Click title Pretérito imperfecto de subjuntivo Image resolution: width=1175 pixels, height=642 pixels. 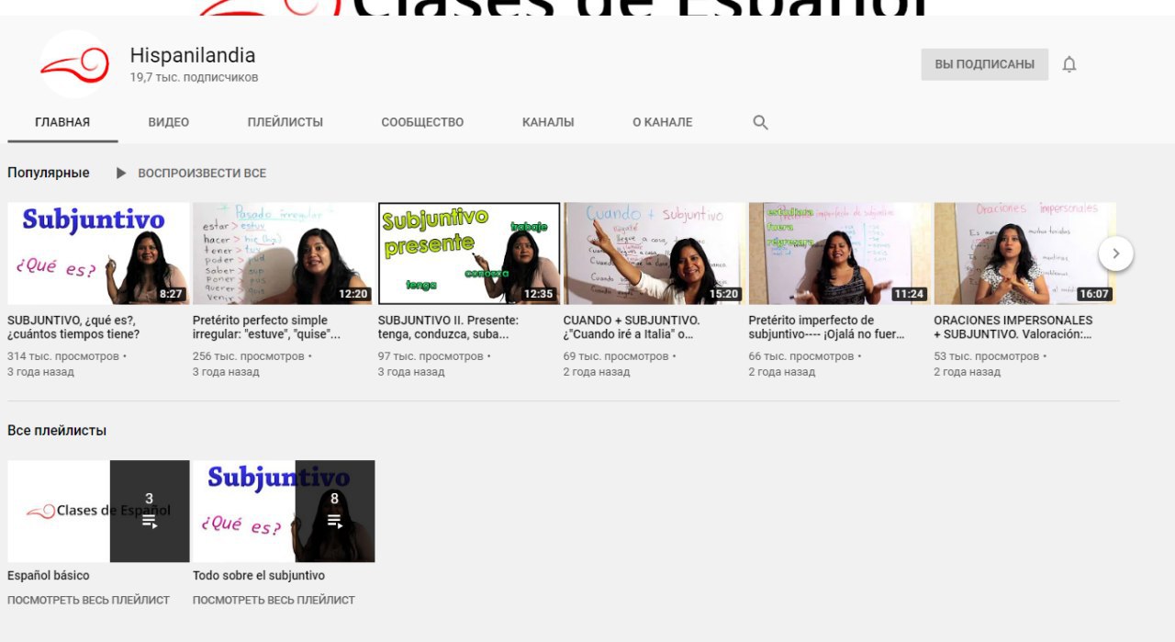tap(828, 327)
